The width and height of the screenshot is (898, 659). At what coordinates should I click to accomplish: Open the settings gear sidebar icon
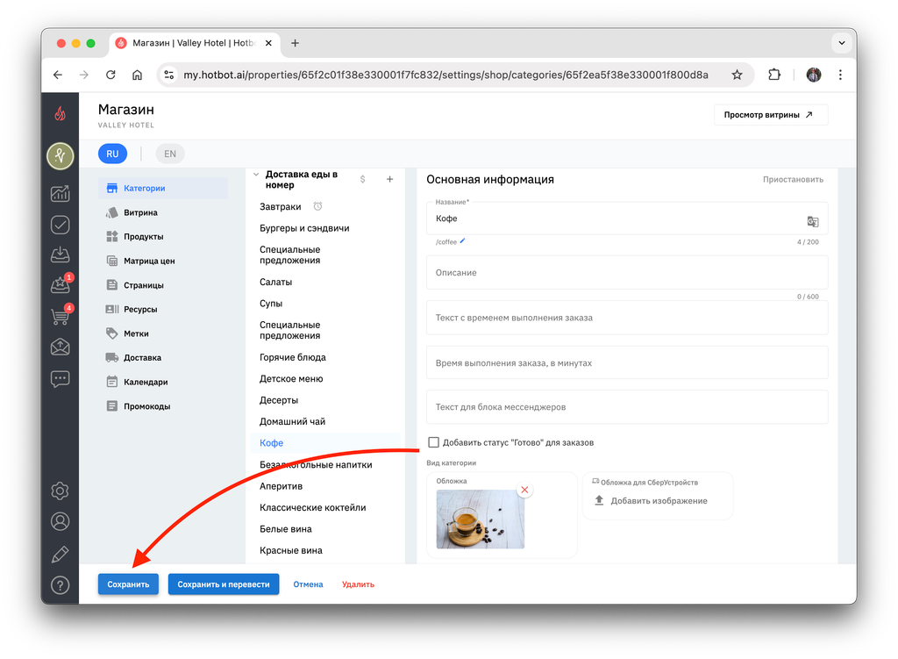point(61,491)
